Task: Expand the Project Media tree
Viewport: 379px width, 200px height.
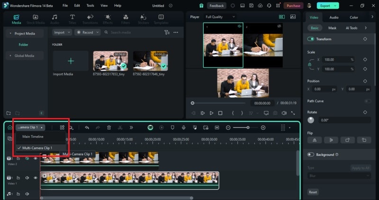Action: click(x=10, y=34)
